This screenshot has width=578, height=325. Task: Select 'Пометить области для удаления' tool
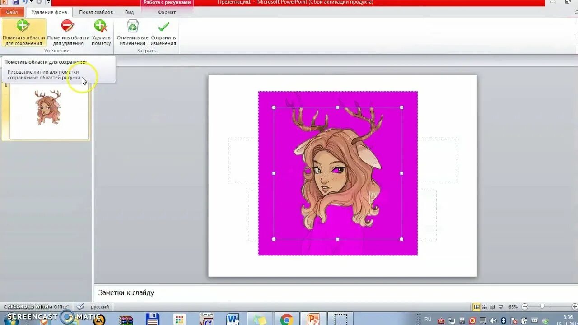[x=68, y=32]
